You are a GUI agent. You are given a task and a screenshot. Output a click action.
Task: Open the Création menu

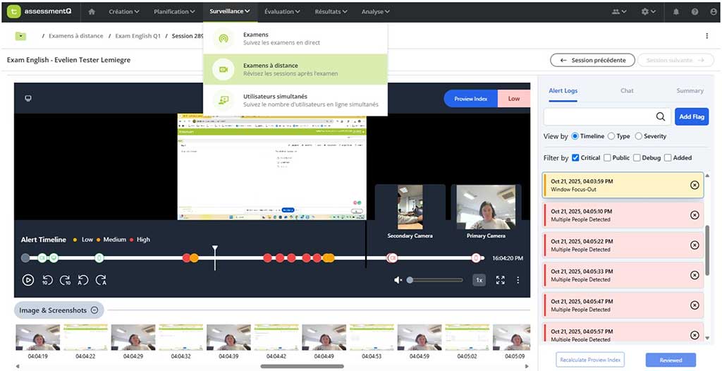pyautogui.click(x=124, y=11)
